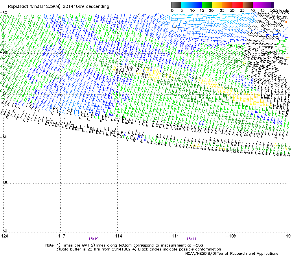Click the purple time label 16:11
This screenshot has width=291, height=256.
tap(191, 239)
